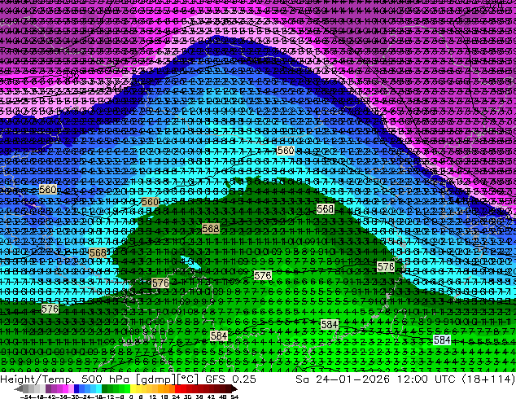
Task: Click the '[gdmp]' unit label
Action: coord(156,379)
